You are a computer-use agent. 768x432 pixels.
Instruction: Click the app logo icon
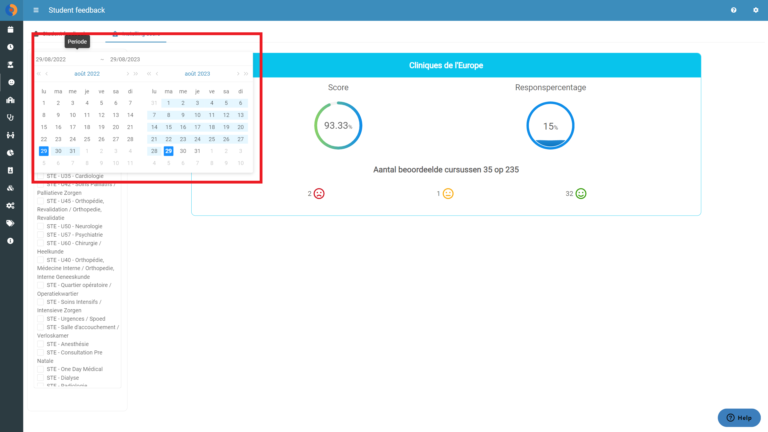coord(11,10)
